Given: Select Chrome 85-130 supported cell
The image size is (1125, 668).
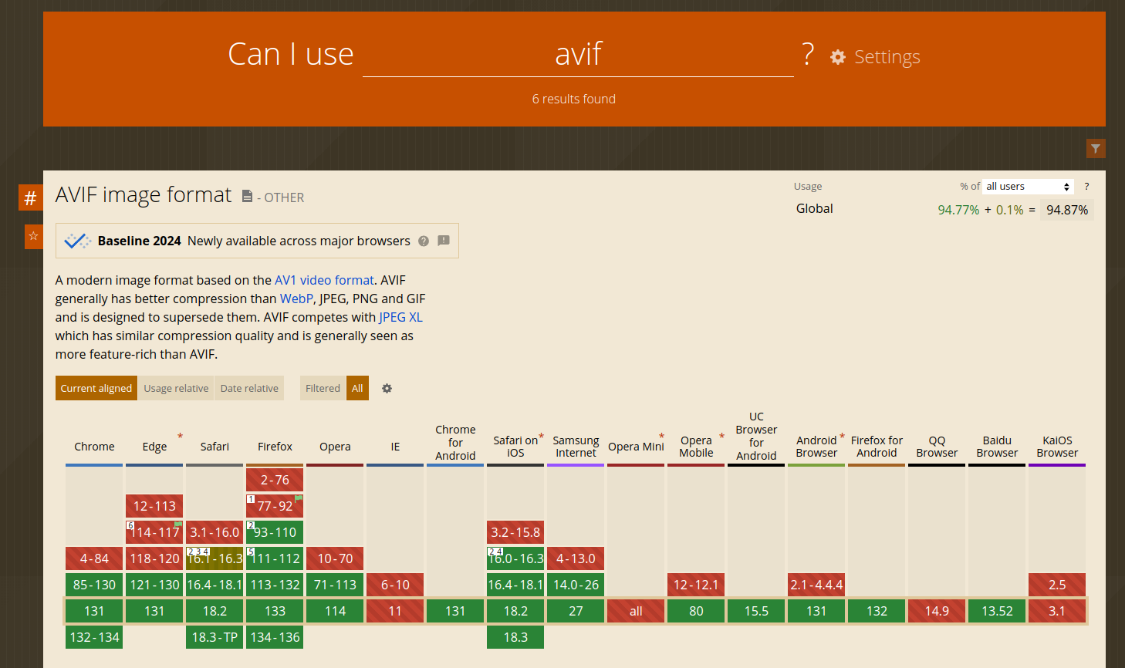Looking at the screenshot, I should coord(94,585).
